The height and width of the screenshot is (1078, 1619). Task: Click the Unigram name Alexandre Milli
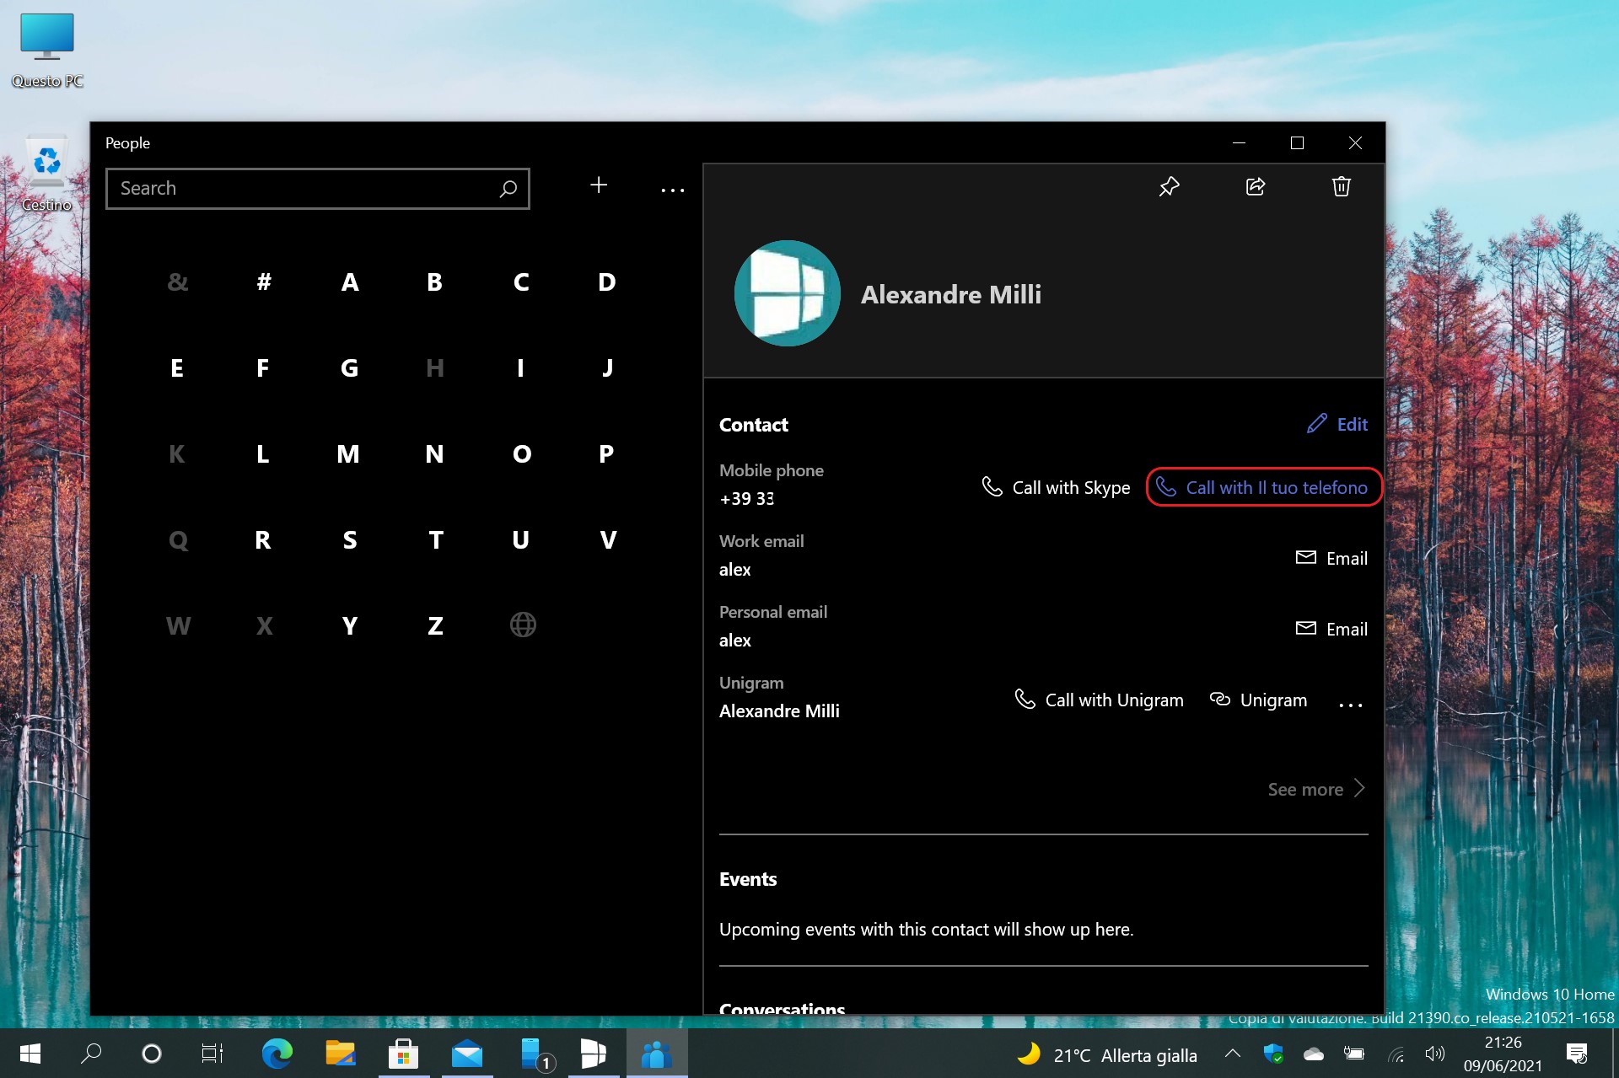tap(779, 711)
